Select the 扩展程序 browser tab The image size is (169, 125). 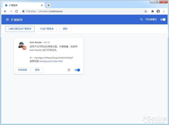click(x=23, y=5)
